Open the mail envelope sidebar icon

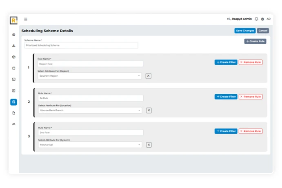pos(14,80)
